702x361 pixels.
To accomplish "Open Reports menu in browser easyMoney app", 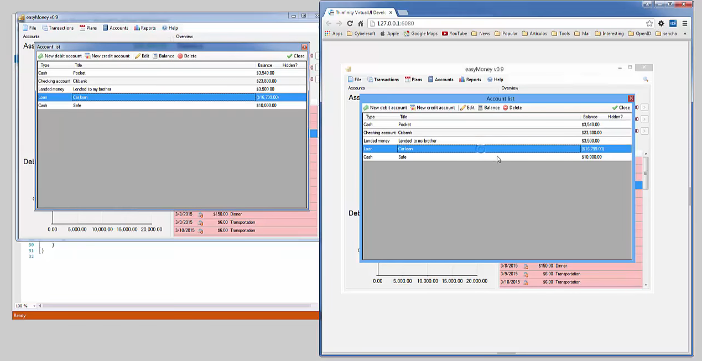I will click(470, 80).
